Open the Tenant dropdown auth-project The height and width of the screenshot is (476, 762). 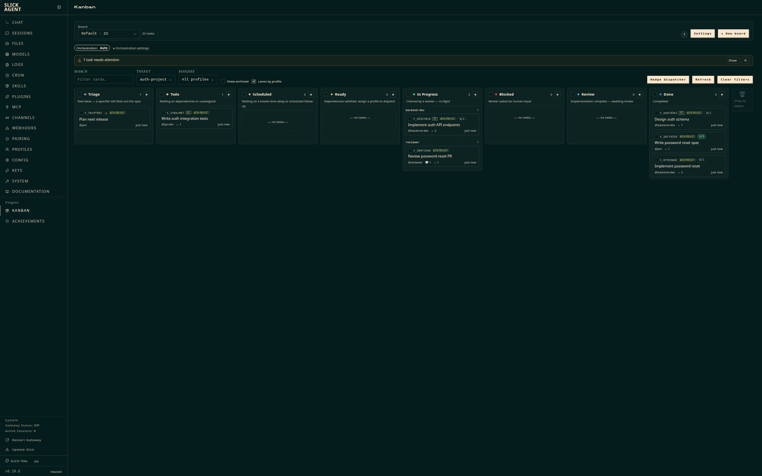[156, 79]
